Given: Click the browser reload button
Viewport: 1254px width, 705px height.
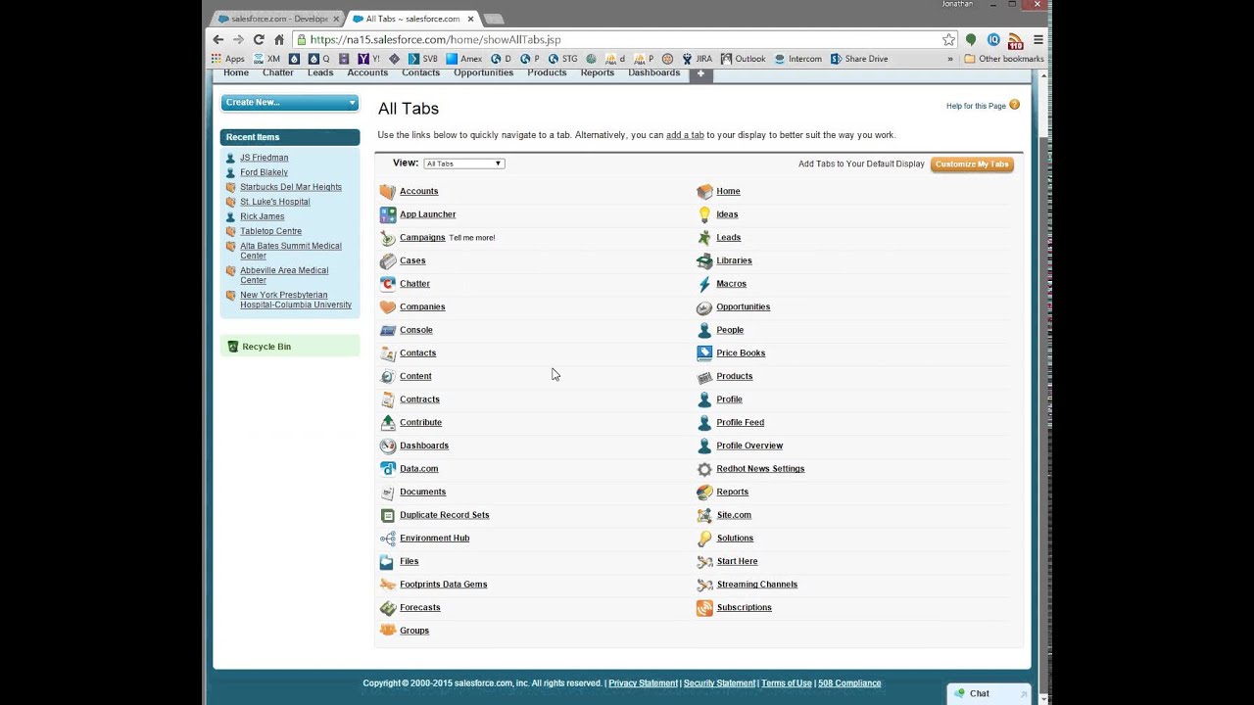Looking at the screenshot, I should coord(259,40).
